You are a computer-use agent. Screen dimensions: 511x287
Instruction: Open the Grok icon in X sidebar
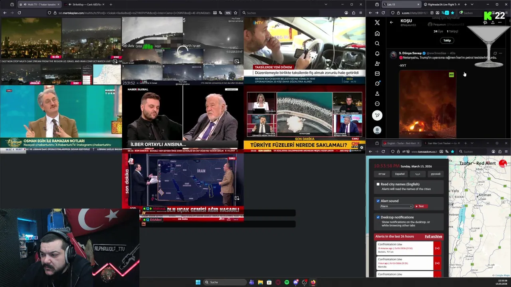[x=377, y=83]
